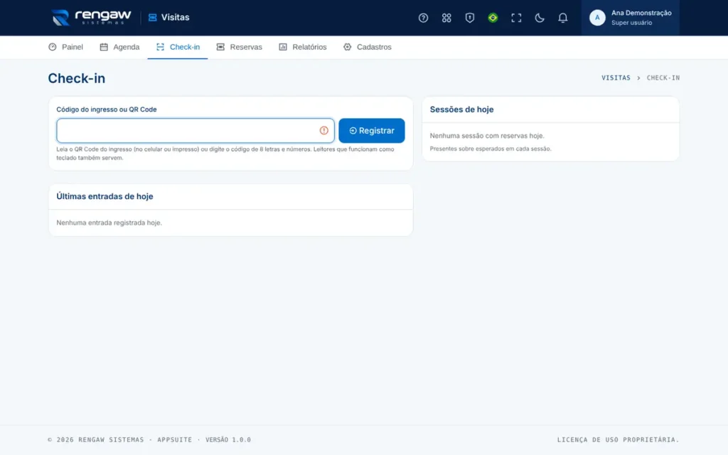Click the Sessões de hoje heading
Viewport: 728px width, 455px height.
coord(461,109)
